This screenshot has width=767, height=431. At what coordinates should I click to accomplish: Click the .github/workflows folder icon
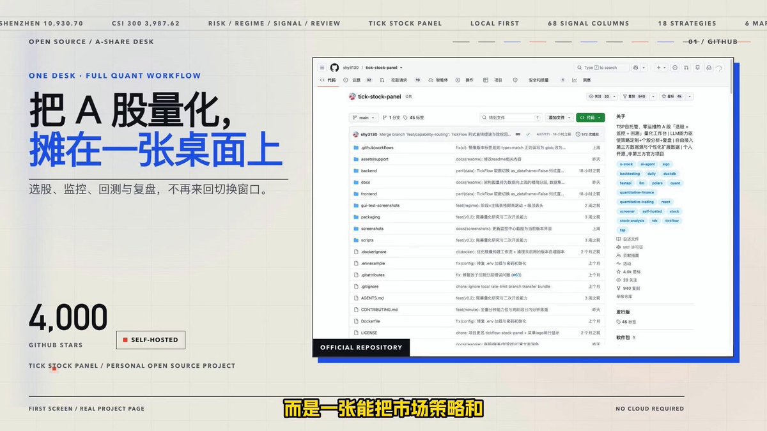pos(356,147)
